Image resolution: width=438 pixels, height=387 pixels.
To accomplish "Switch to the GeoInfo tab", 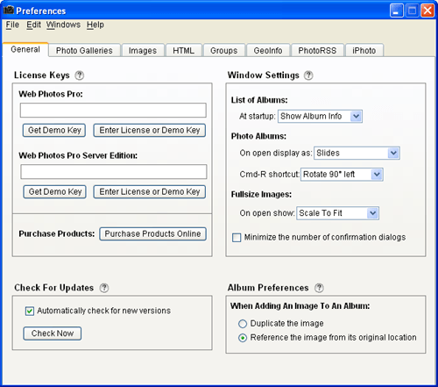I will tap(268, 50).
